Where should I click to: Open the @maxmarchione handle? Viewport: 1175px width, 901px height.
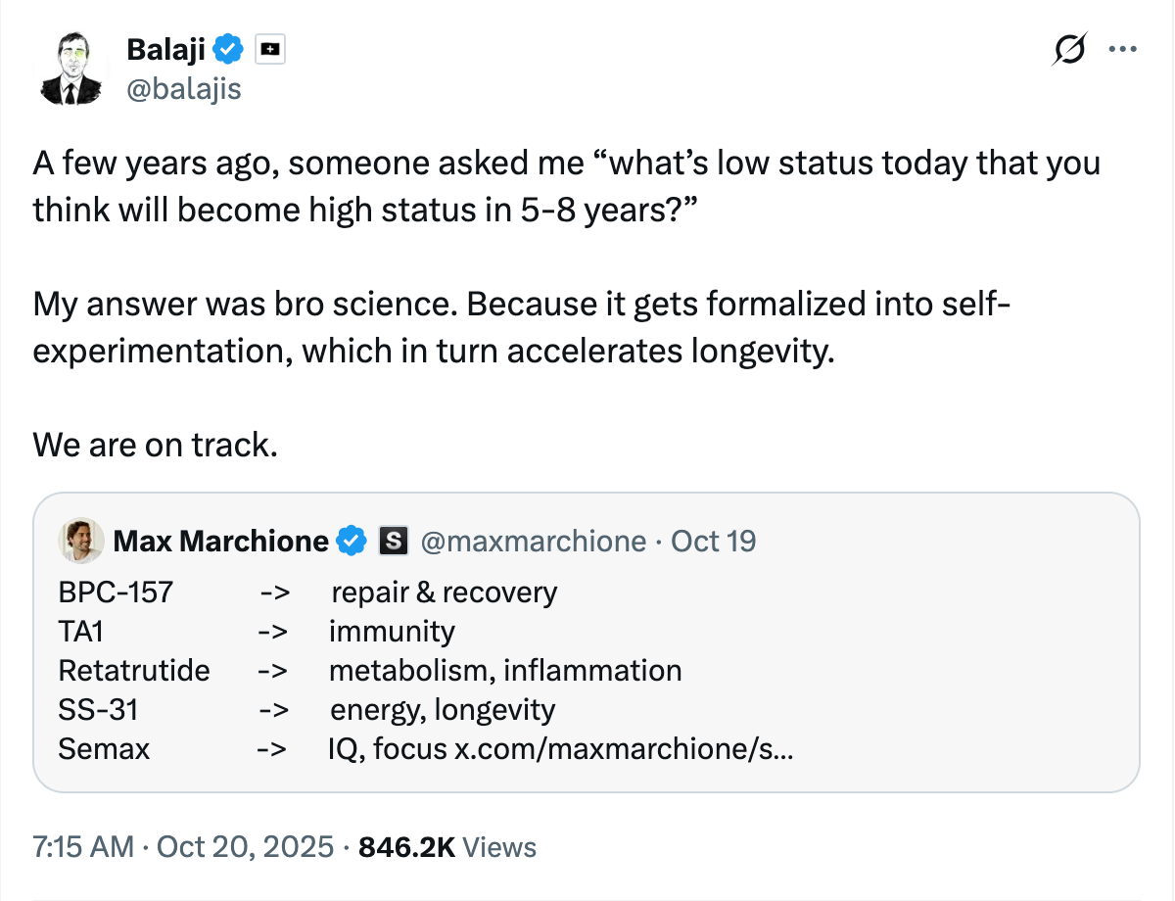coord(533,541)
